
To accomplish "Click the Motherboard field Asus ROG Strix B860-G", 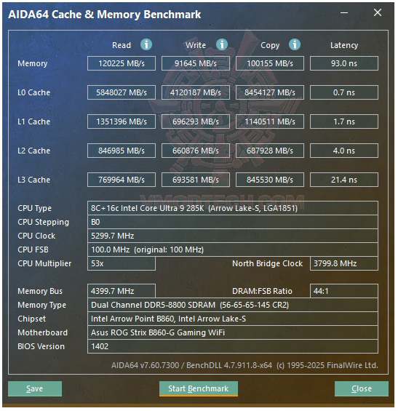I will [x=233, y=332].
